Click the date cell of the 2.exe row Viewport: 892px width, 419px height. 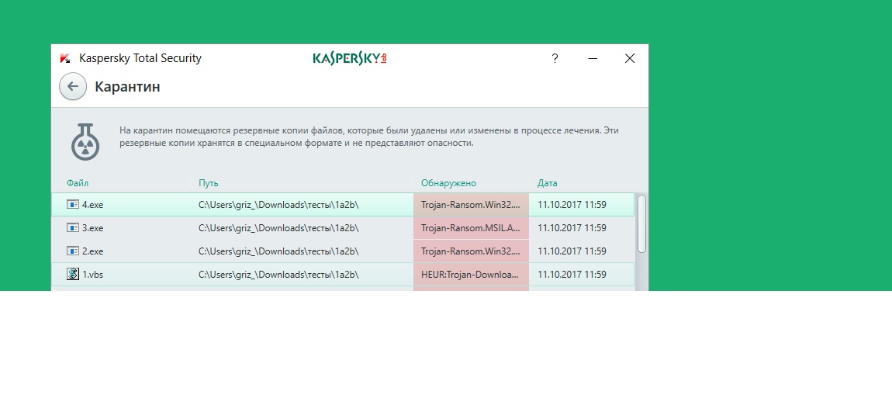[x=572, y=251]
